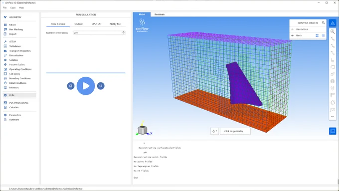The image size is (339, 191).
Task: Open Turbulence settings
Action: pos(15,46)
